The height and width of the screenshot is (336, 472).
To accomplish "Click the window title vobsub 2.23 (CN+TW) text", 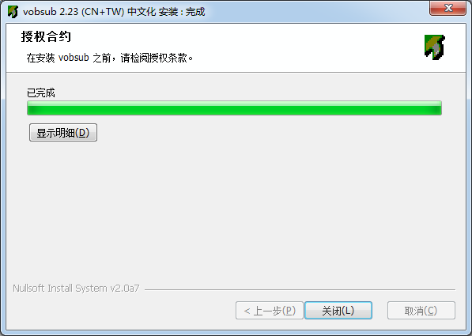I will tap(74, 12).
